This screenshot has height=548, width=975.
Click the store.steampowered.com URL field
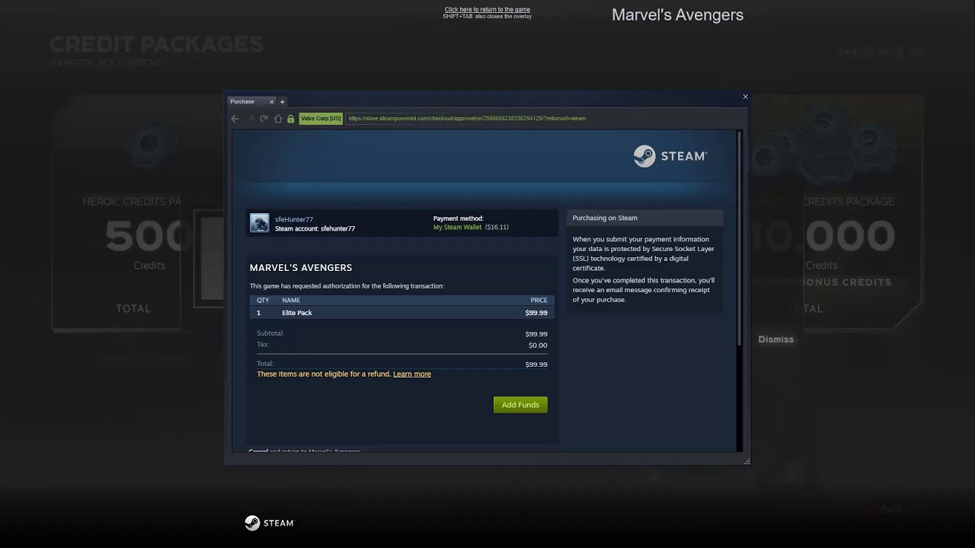[x=545, y=119]
